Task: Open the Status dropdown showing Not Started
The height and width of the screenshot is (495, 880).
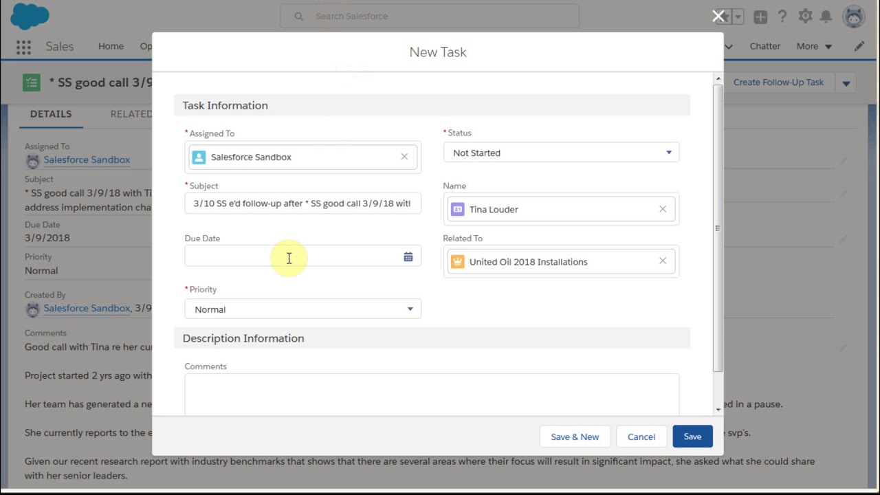Action: coord(561,153)
